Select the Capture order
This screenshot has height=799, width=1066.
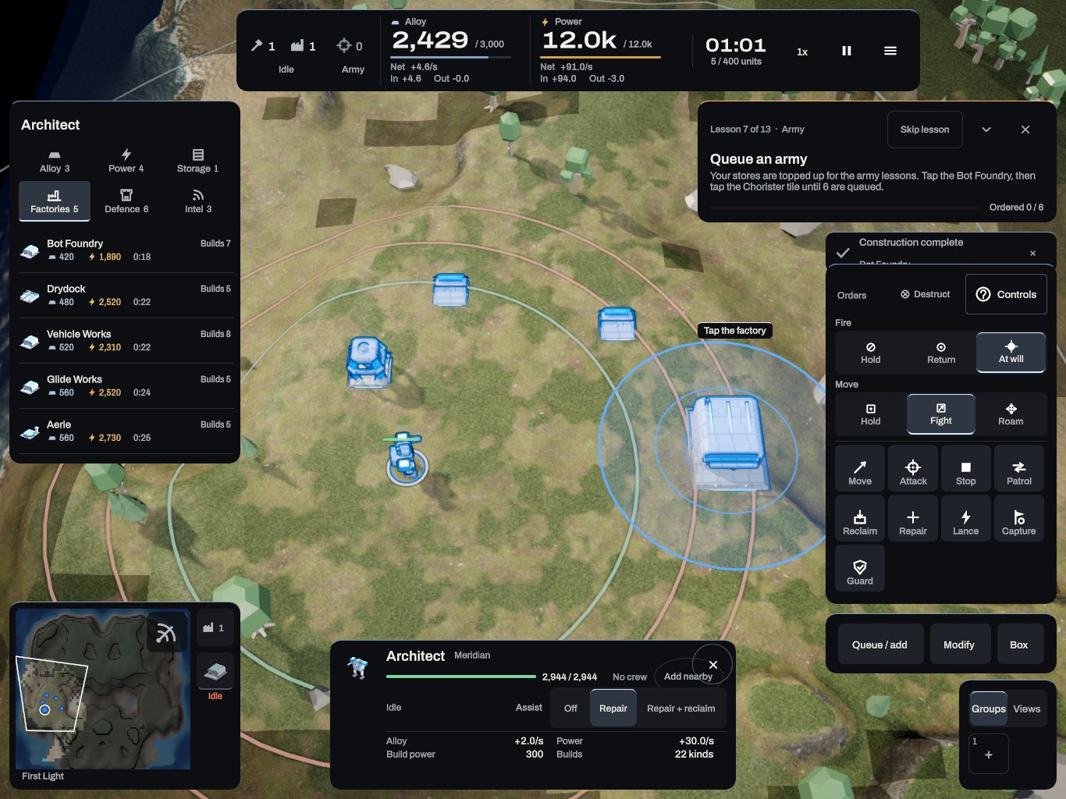click(x=1018, y=518)
